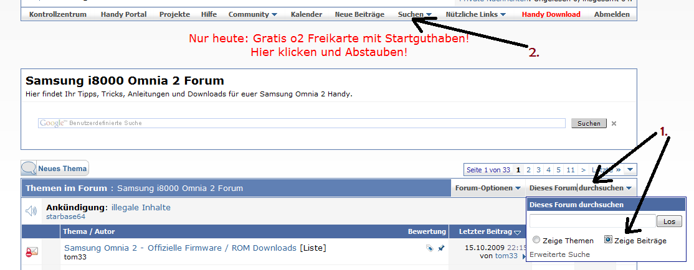The width and height of the screenshot is (694, 270).
Task: Open the Projekte page
Action: pos(174,14)
